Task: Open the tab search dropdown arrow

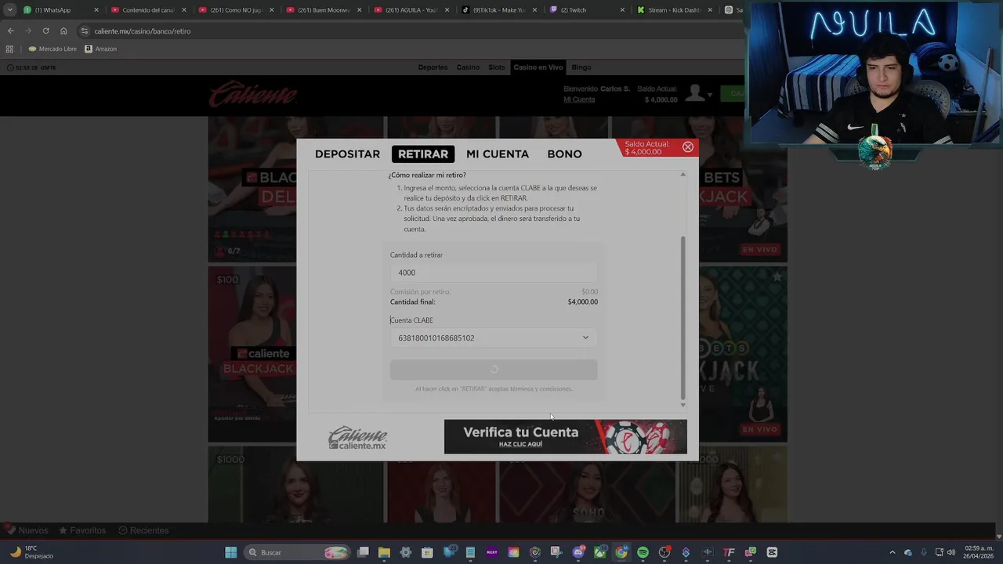Action: pos(9,10)
